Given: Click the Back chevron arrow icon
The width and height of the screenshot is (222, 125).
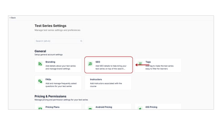Looking at the screenshot, I should 10,18.
